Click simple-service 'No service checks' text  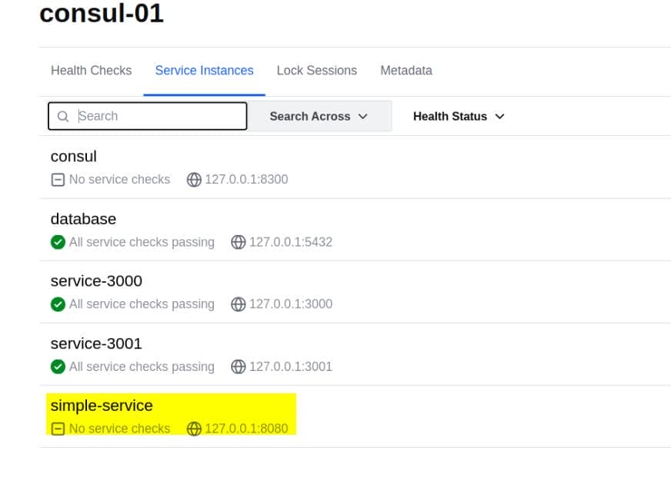click(x=120, y=429)
